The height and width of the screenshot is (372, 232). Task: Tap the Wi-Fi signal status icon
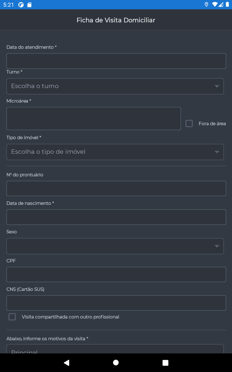click(215, 4)
